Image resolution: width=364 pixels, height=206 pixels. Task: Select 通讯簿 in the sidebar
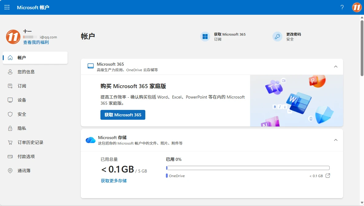tap(35, 171)
